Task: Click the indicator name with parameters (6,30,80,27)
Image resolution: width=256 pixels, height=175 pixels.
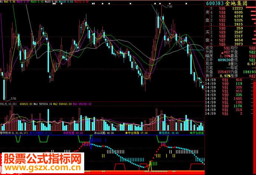Action: [14, 133]
